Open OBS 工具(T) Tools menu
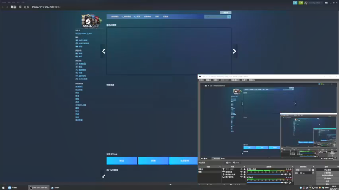Image resolution: width=339 pixels, height=190 pixels. 245,80
